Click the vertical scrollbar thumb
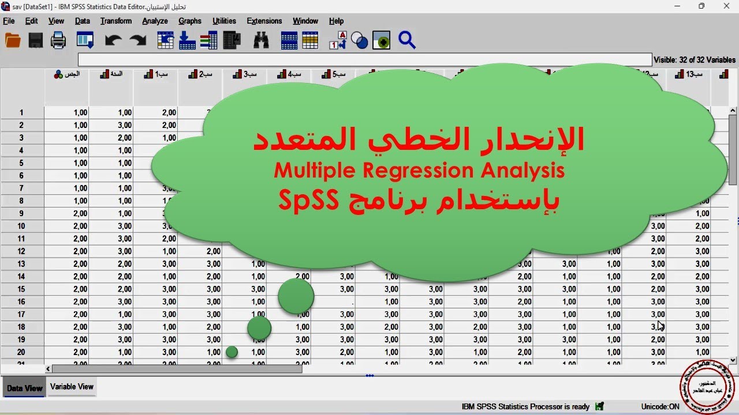The image size is (739, 415). [733, 150]
